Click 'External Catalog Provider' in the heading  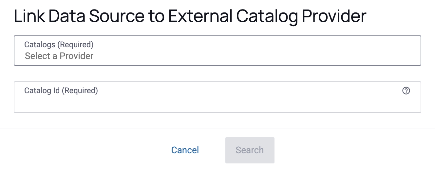click(267, 16)
